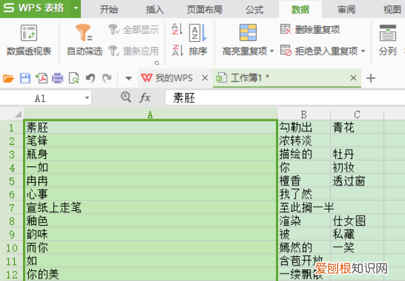
Task: Open the Name Box dropdown arrow
Action: click(x=87, y=98)
